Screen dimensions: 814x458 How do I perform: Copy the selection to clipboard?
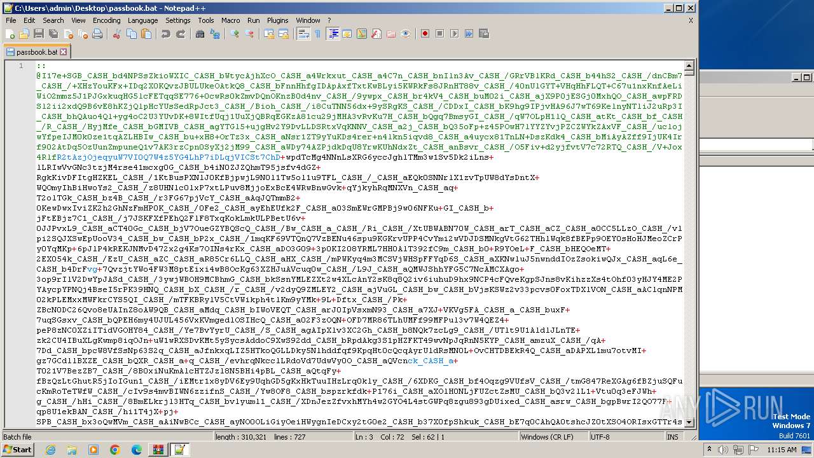[132, 34]
